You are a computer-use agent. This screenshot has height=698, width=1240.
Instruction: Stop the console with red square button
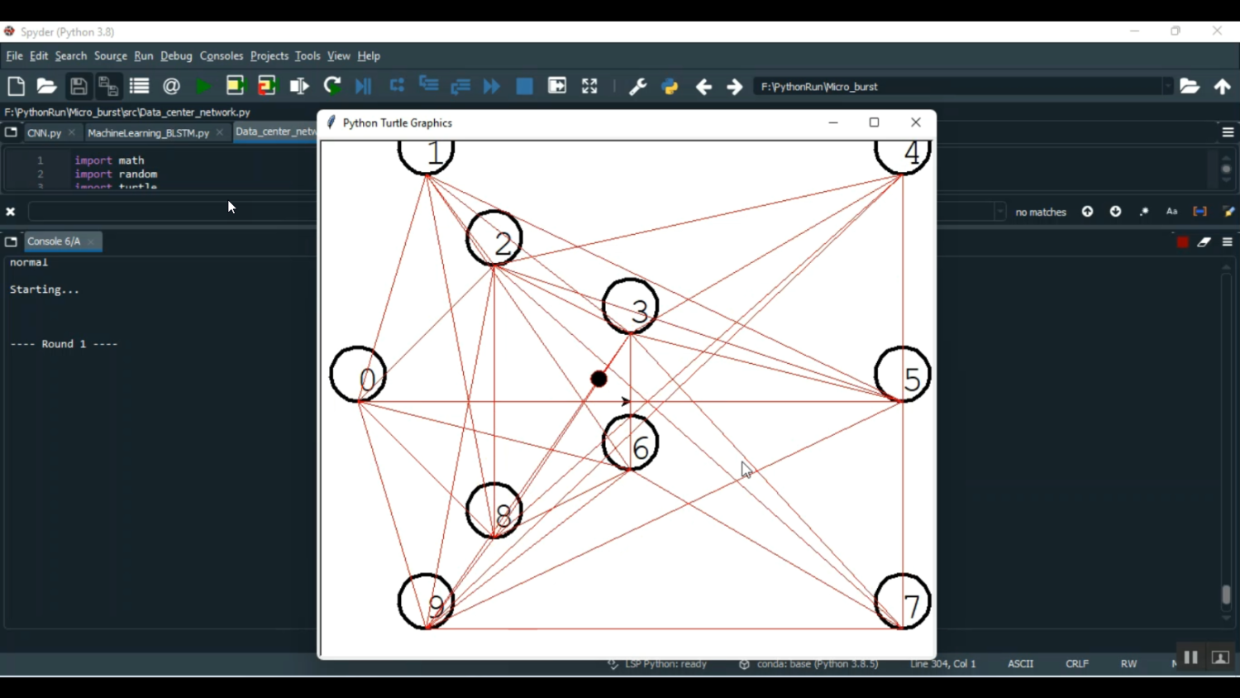click(x=1182, y=242)
